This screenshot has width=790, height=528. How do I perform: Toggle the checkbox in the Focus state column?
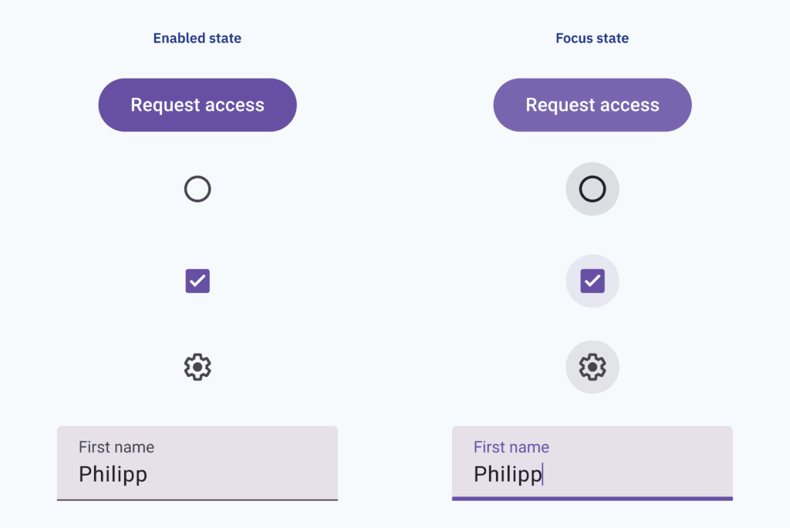(592, 281)
